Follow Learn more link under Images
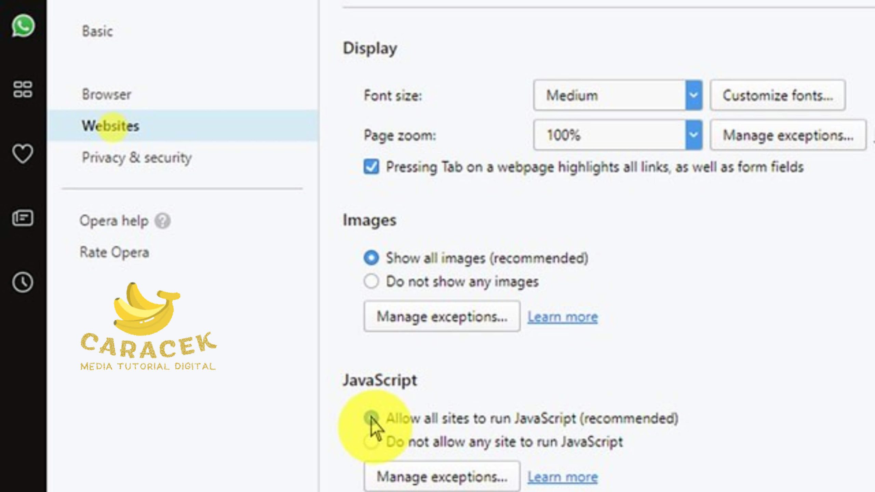Image resolution: width=875 pixels, height=492 pixels. pyautogui.click(x=563, y=317)
